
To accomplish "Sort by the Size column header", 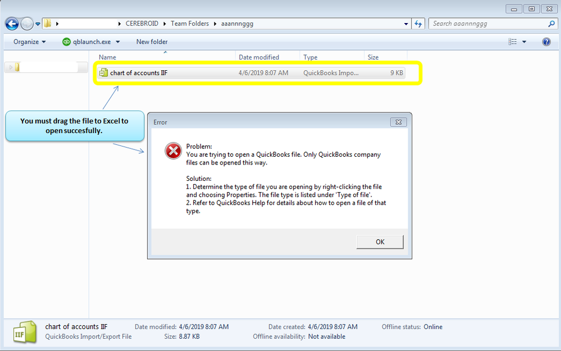I will (373, 57).
